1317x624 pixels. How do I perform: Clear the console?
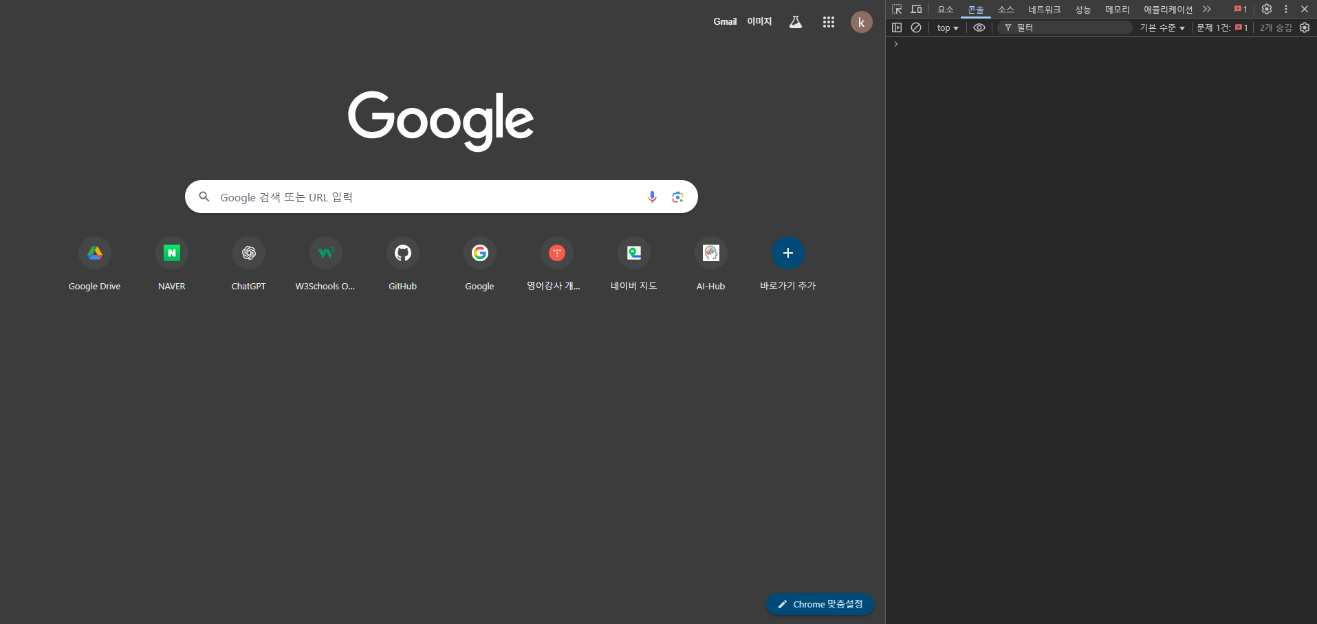coord(916,27)
